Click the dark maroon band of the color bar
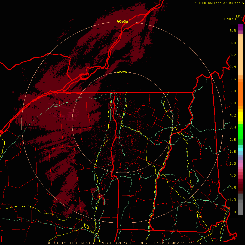 [x=240, y=186]
